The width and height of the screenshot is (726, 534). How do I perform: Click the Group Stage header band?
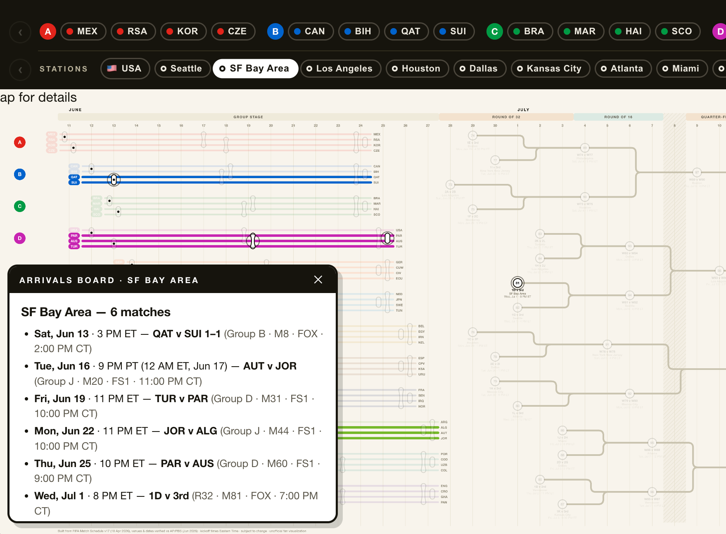pos(248,117)
